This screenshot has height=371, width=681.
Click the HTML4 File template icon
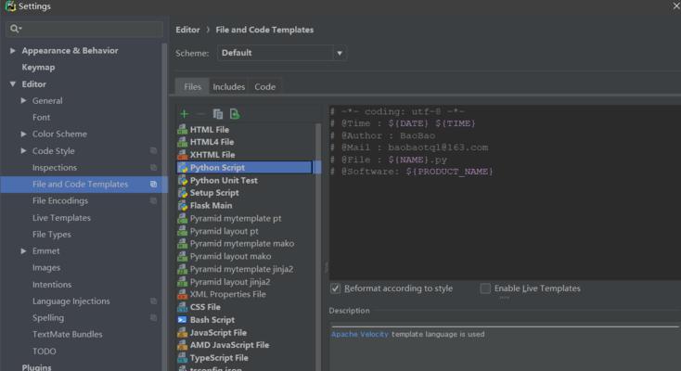pyautogui.click(x=183, y=142)
